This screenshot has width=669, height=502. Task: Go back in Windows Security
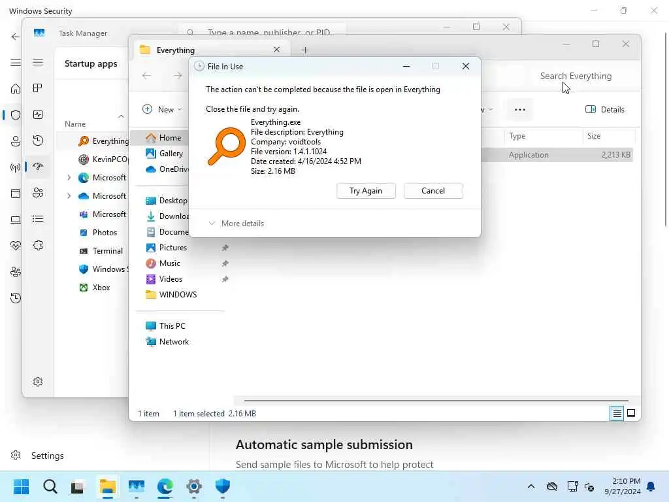pos(16,37)
